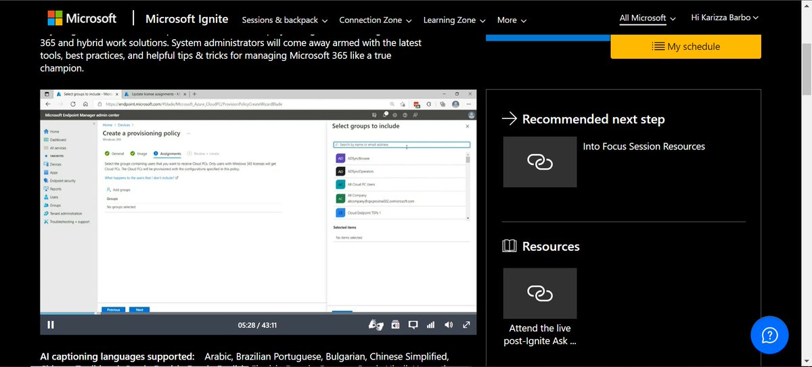Switch the video player to fullscreen

[466, 325]
